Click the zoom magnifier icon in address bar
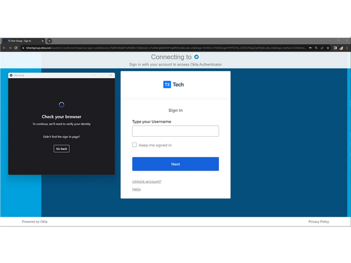The image size is (351, 263). 316,48
